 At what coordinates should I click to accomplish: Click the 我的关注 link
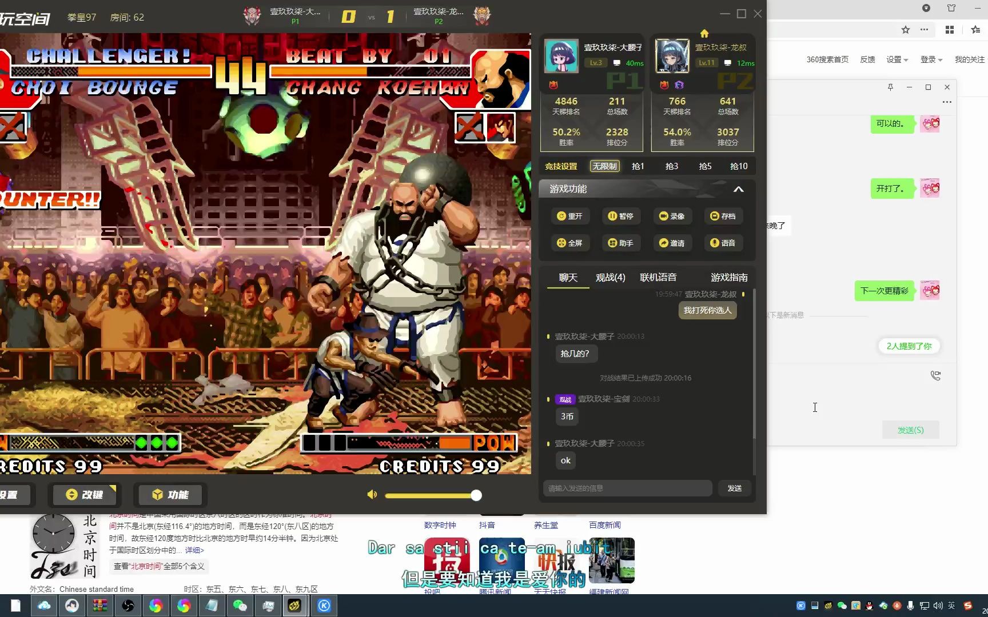click(969, 59)
